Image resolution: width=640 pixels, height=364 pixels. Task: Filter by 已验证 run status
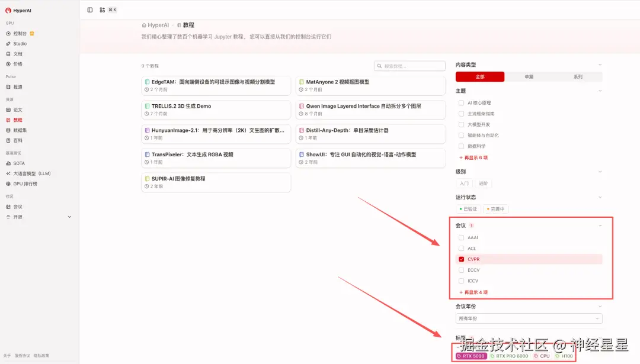point(468,209)
